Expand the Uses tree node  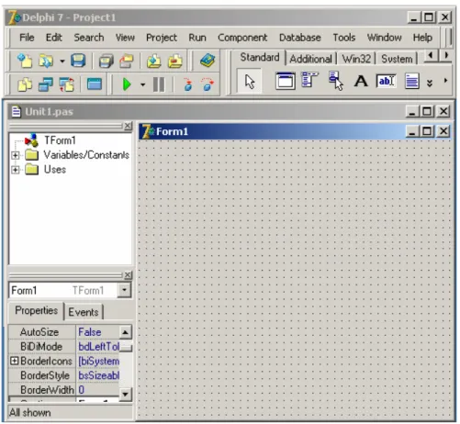tap(15, 170)
